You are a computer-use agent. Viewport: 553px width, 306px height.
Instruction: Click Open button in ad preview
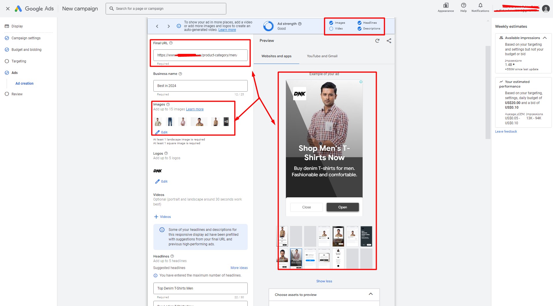(343, 207)
